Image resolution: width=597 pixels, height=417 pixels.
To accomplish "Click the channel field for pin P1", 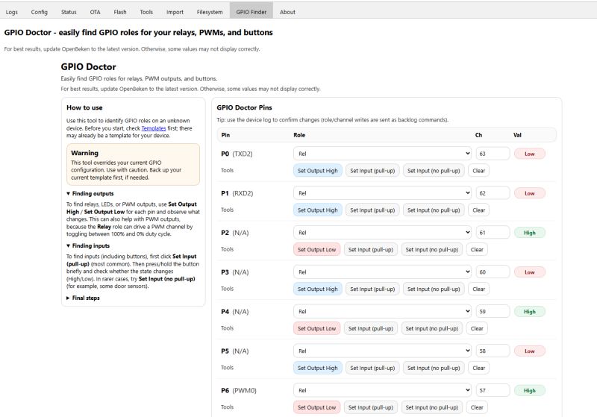I will [493, 192].
